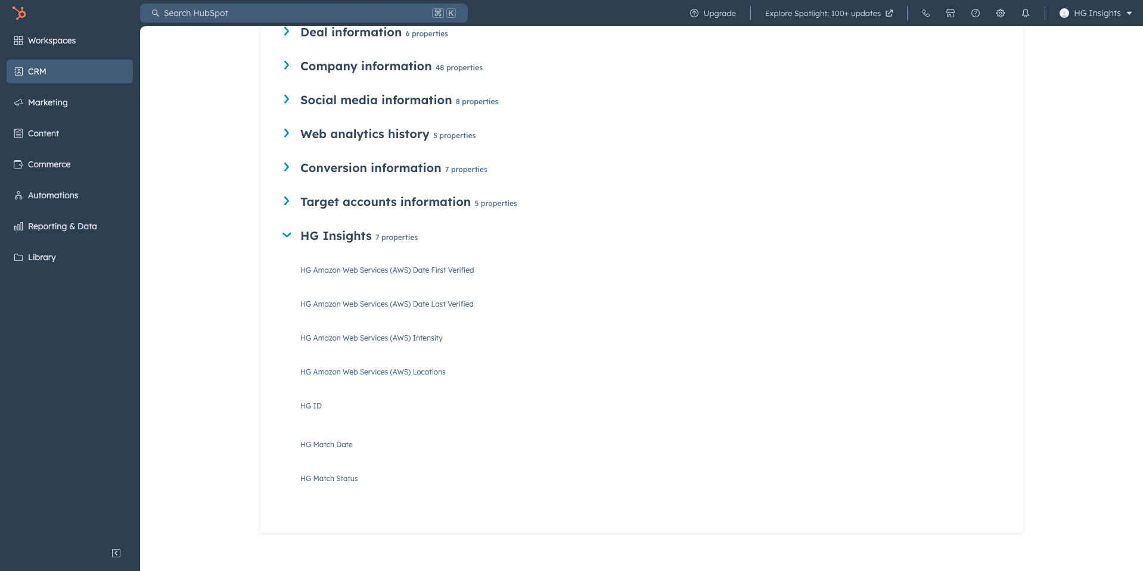The width and height of the screenshot is (1143, 571).
Task: Click the Company information heading text
Action: pyautogui.click(x=366, y=66)
